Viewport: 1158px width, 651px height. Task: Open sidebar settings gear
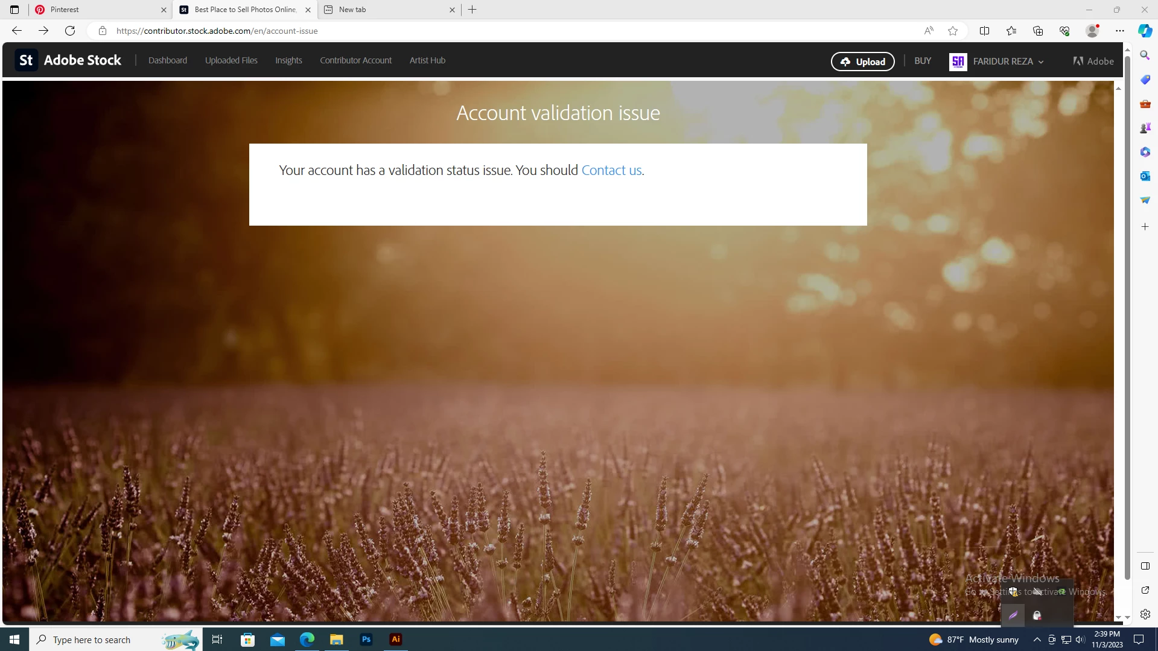click(x=1145, y=614)
